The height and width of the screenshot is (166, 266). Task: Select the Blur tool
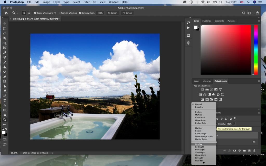[5, 86]
